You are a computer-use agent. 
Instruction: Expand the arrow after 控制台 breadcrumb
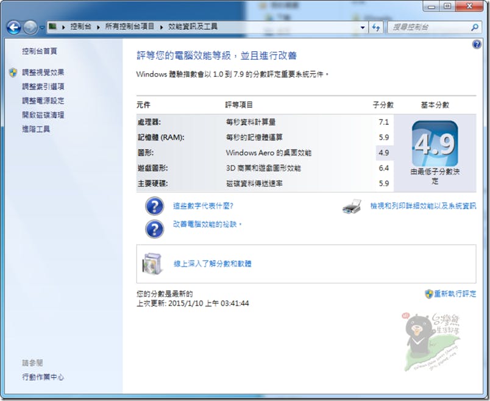point(98,27)
